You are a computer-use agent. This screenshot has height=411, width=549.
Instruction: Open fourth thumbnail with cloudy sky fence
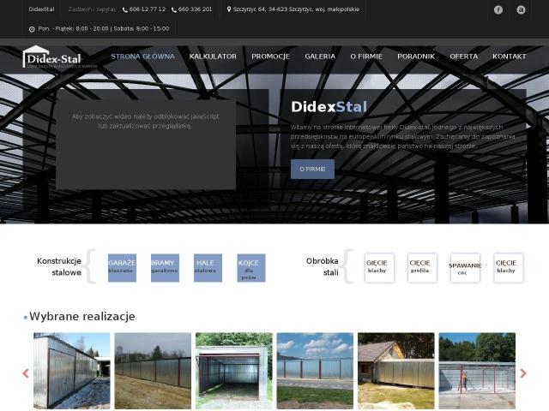pyautogui.click(x=315, y=371)
